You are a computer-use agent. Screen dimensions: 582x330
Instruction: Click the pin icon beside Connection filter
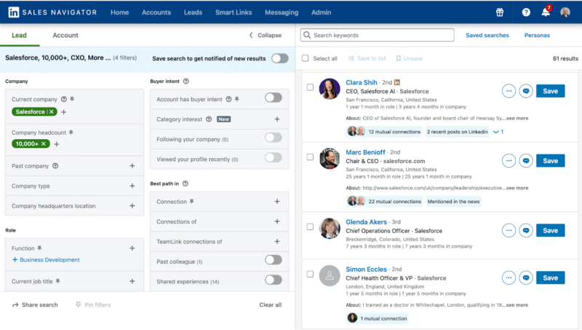(x=191, y=201)
